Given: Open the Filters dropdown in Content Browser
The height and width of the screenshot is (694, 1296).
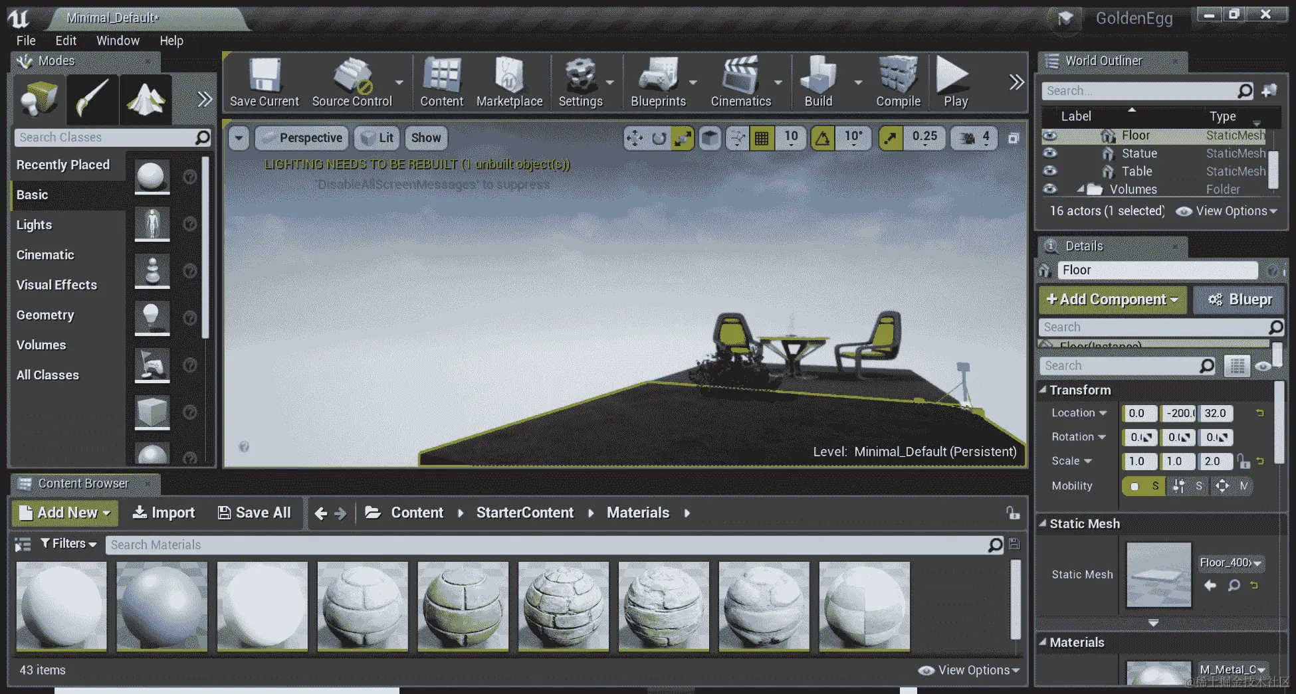Looking at the screenshot, I should pos(68,544).
